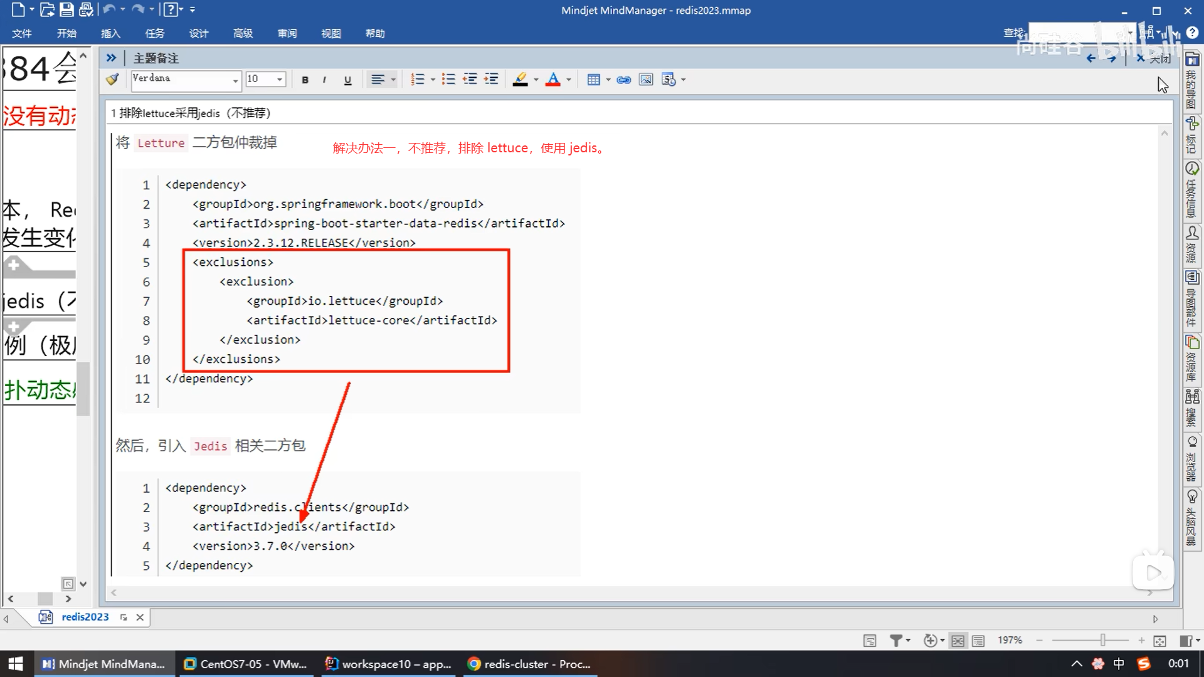The height and width of the screenshot is (677, 1204).
Task: Open the 插入 menu
Action: (110, 33)
